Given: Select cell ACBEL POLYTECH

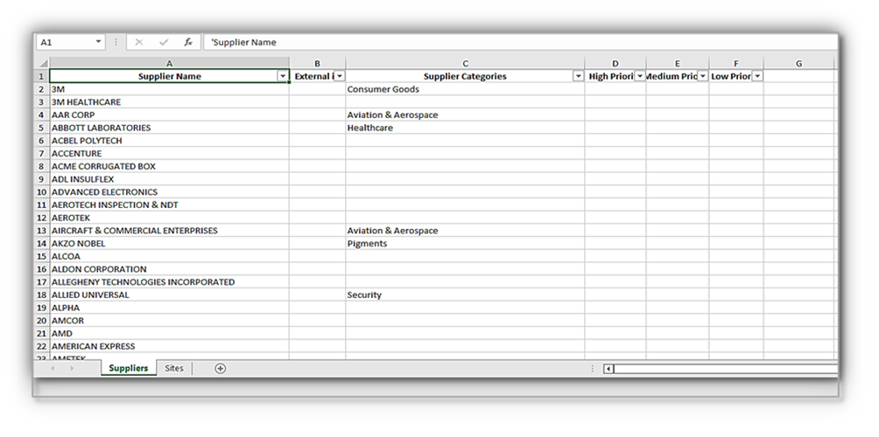Looking at the screenshot, I should [169, 141].
